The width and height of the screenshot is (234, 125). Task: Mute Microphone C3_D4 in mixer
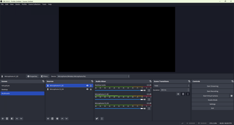tap(144, 108)
